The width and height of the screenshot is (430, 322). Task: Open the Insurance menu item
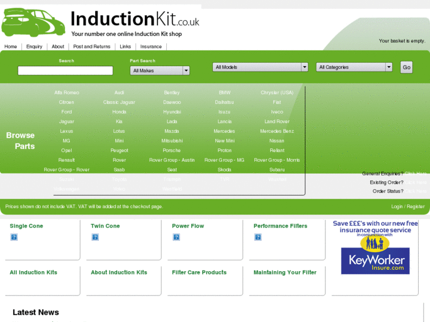[x=151, y=47]
